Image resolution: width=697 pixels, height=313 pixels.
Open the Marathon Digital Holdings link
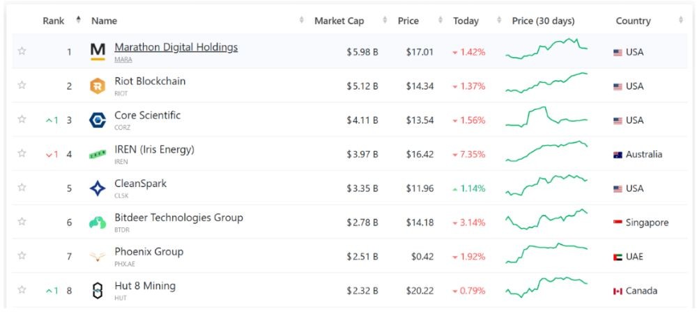(x=176, y=47)
